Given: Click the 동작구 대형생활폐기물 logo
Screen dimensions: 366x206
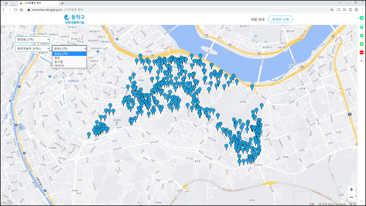Looking at the screenshot, I should [75, 19].
